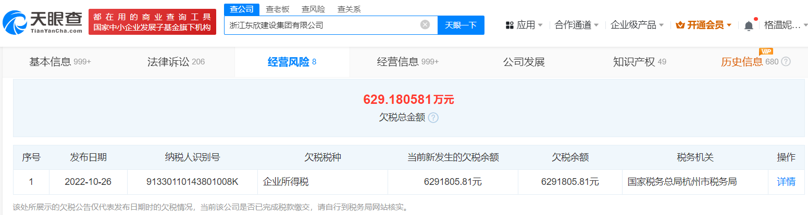Open the 详情 link in row 1
The height and width of the screenshot is (215, 808).
point(786,182)
